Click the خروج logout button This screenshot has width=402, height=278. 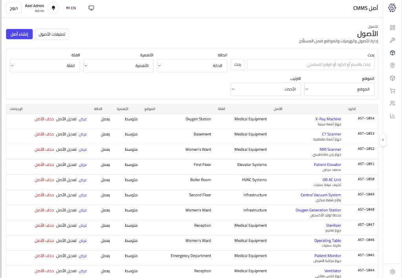14,8
